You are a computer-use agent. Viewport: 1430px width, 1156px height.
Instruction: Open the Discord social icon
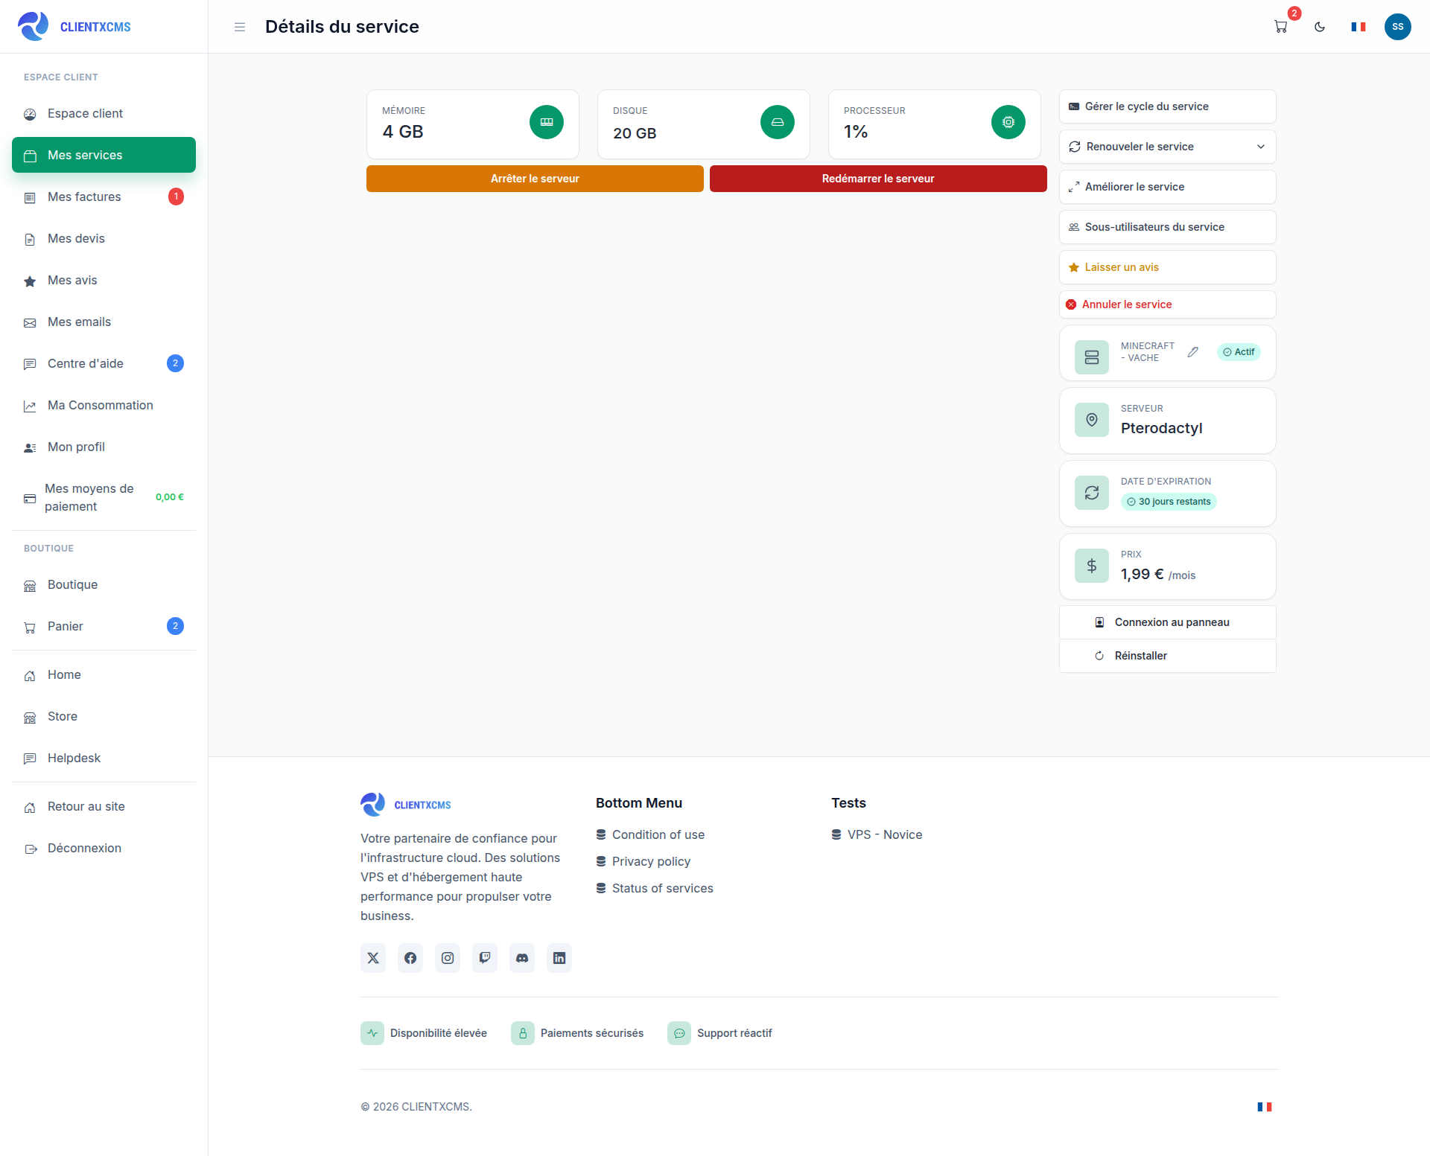(x=522, y=958)
